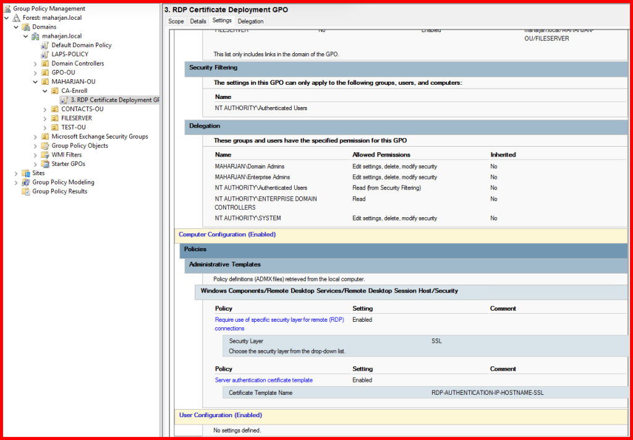Viewport: 633px width, 440px height.
Task: Collapse the Computer Configuration (Enabled) section
Action: click(x=227, y=235)
